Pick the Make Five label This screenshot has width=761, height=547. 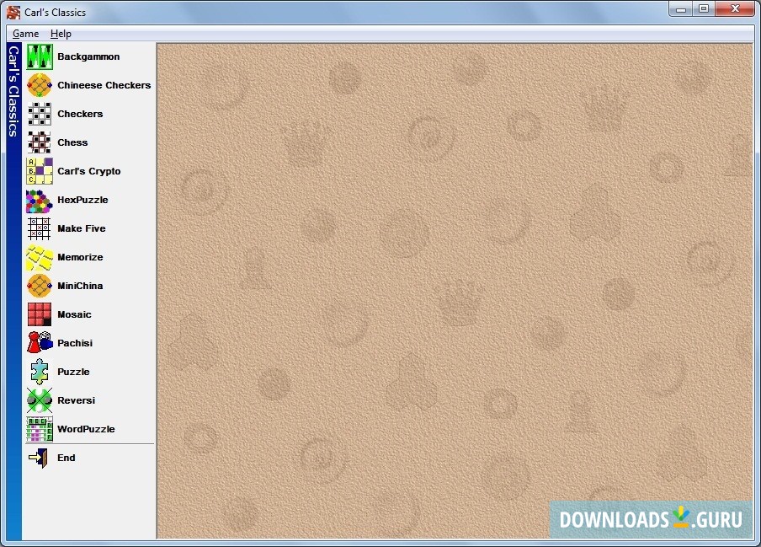tap(81, 228)
